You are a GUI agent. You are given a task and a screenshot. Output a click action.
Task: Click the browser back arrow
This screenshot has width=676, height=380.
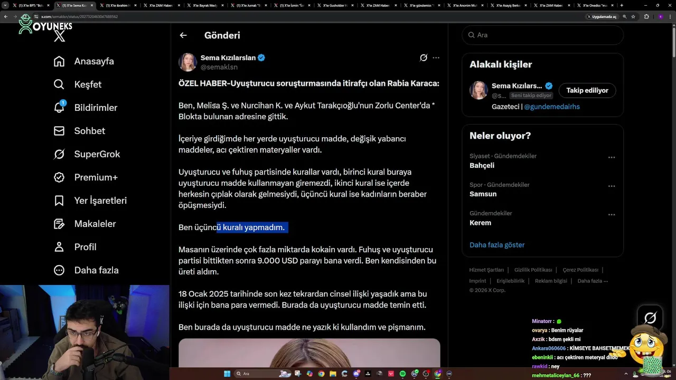[6, 16]
